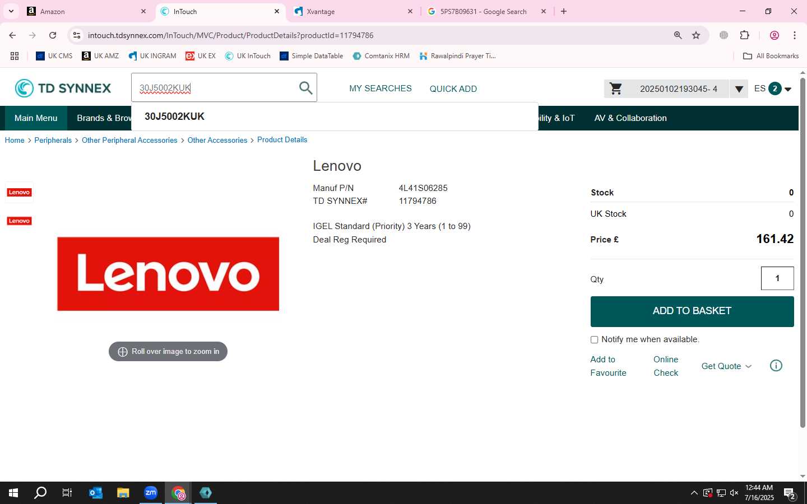807x504 pixels.
Task: Open Other Accessories breadcrumb
Action: [x=217, y=140]
